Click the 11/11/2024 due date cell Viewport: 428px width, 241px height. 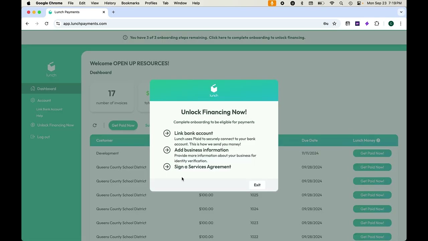pyautogui.click(x=310, y=153)
